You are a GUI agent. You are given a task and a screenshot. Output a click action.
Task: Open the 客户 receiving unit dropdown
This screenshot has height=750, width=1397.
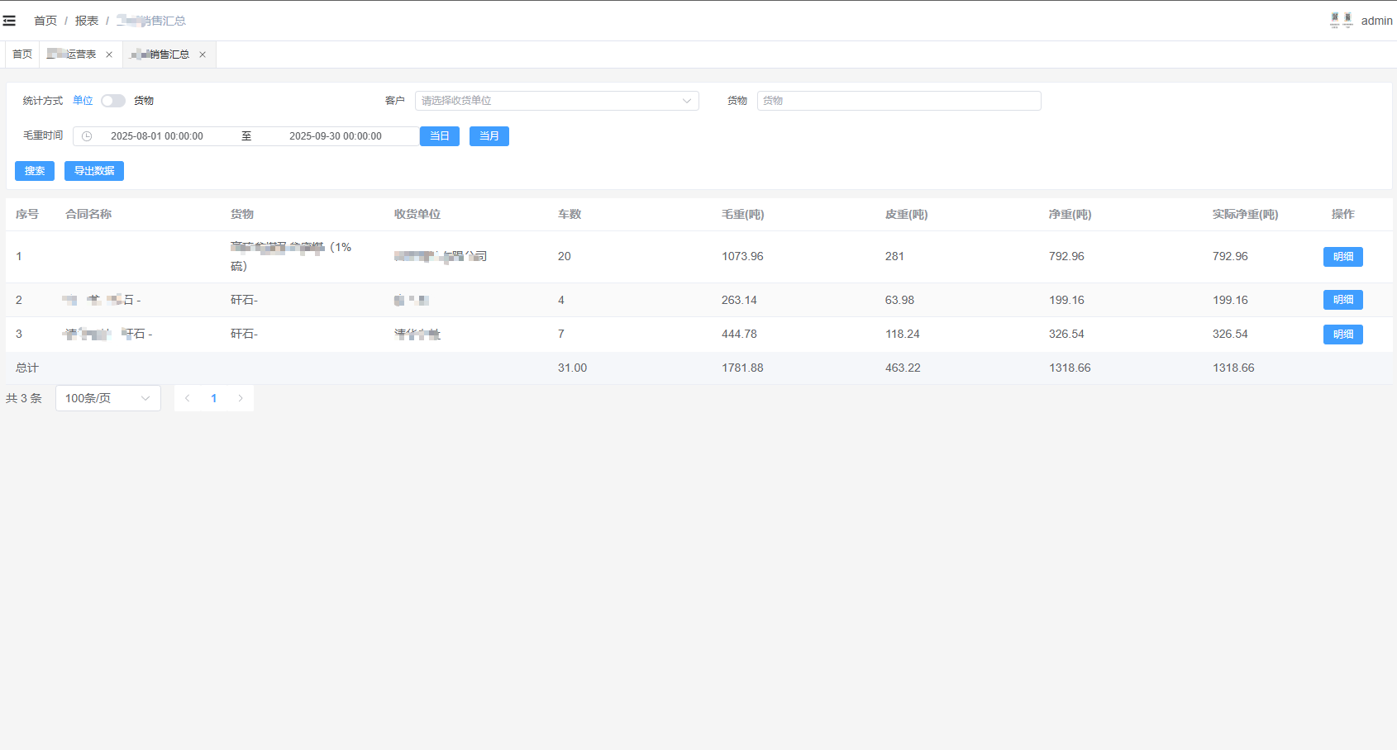[556, 101]
